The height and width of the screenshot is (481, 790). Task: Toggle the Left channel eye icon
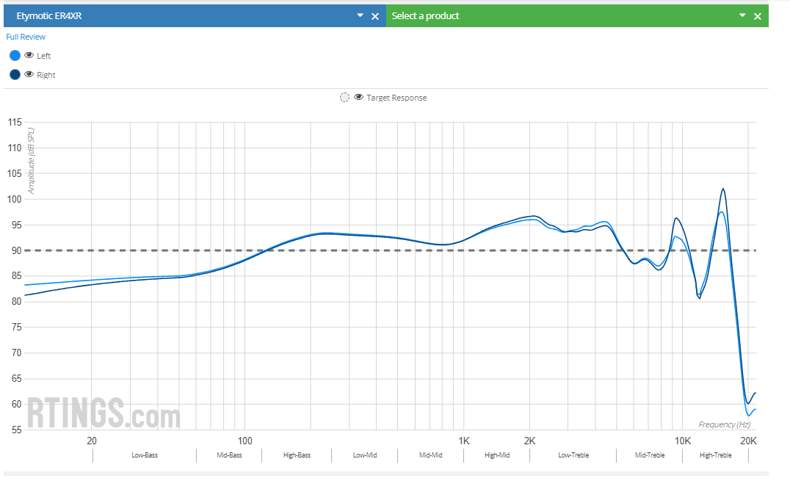click(29, 56)
